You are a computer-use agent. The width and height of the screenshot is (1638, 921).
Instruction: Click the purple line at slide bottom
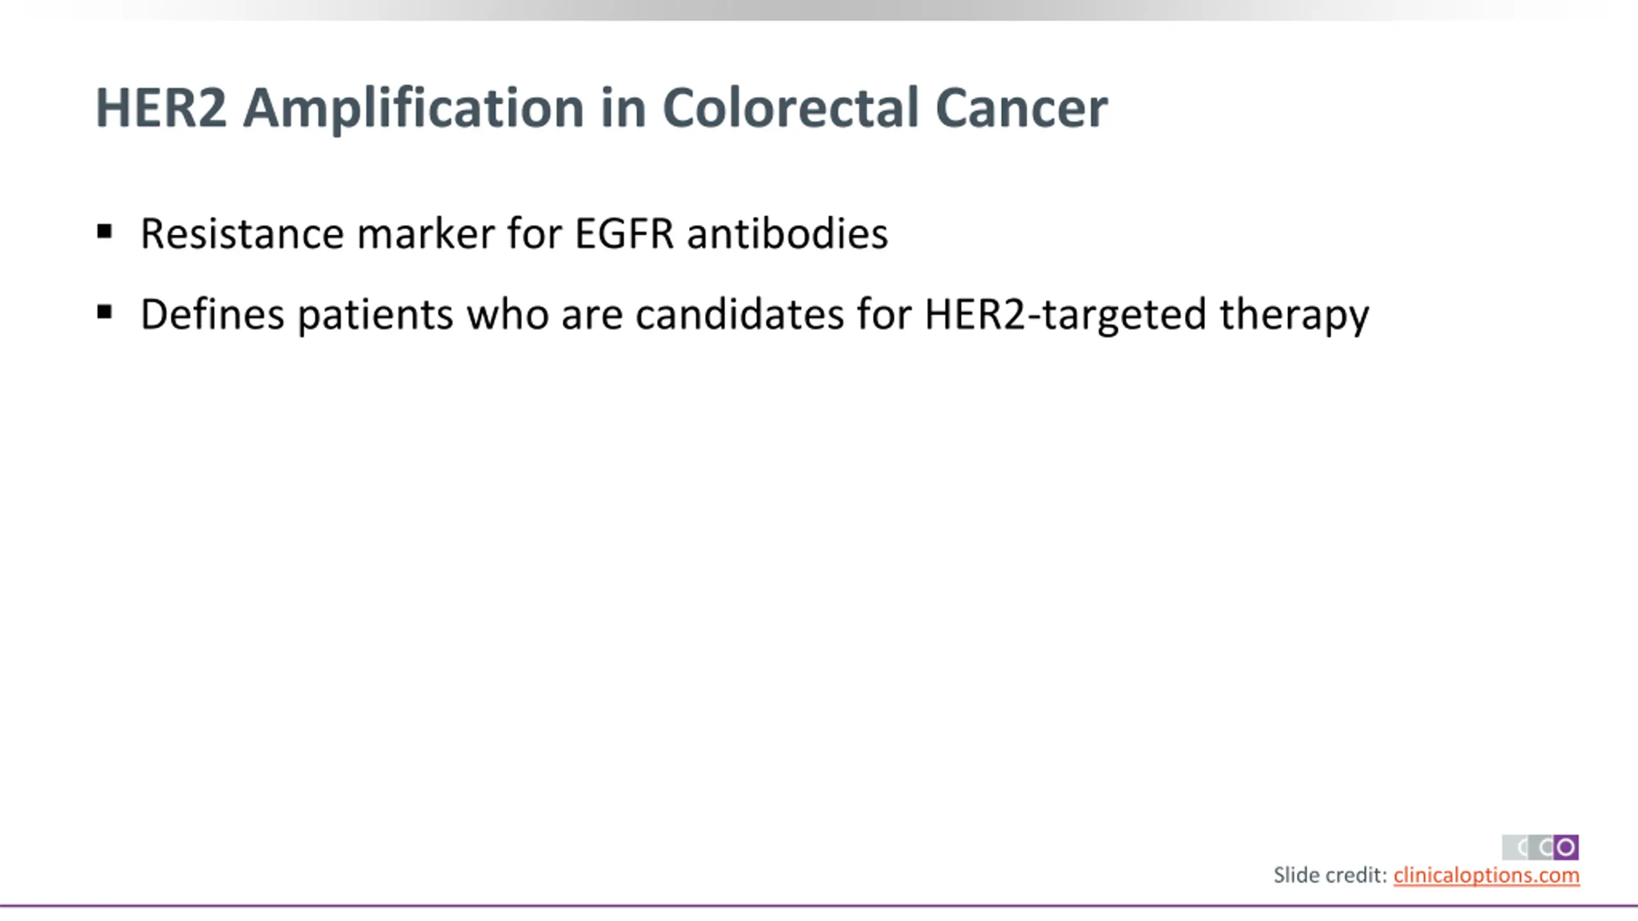819,906
